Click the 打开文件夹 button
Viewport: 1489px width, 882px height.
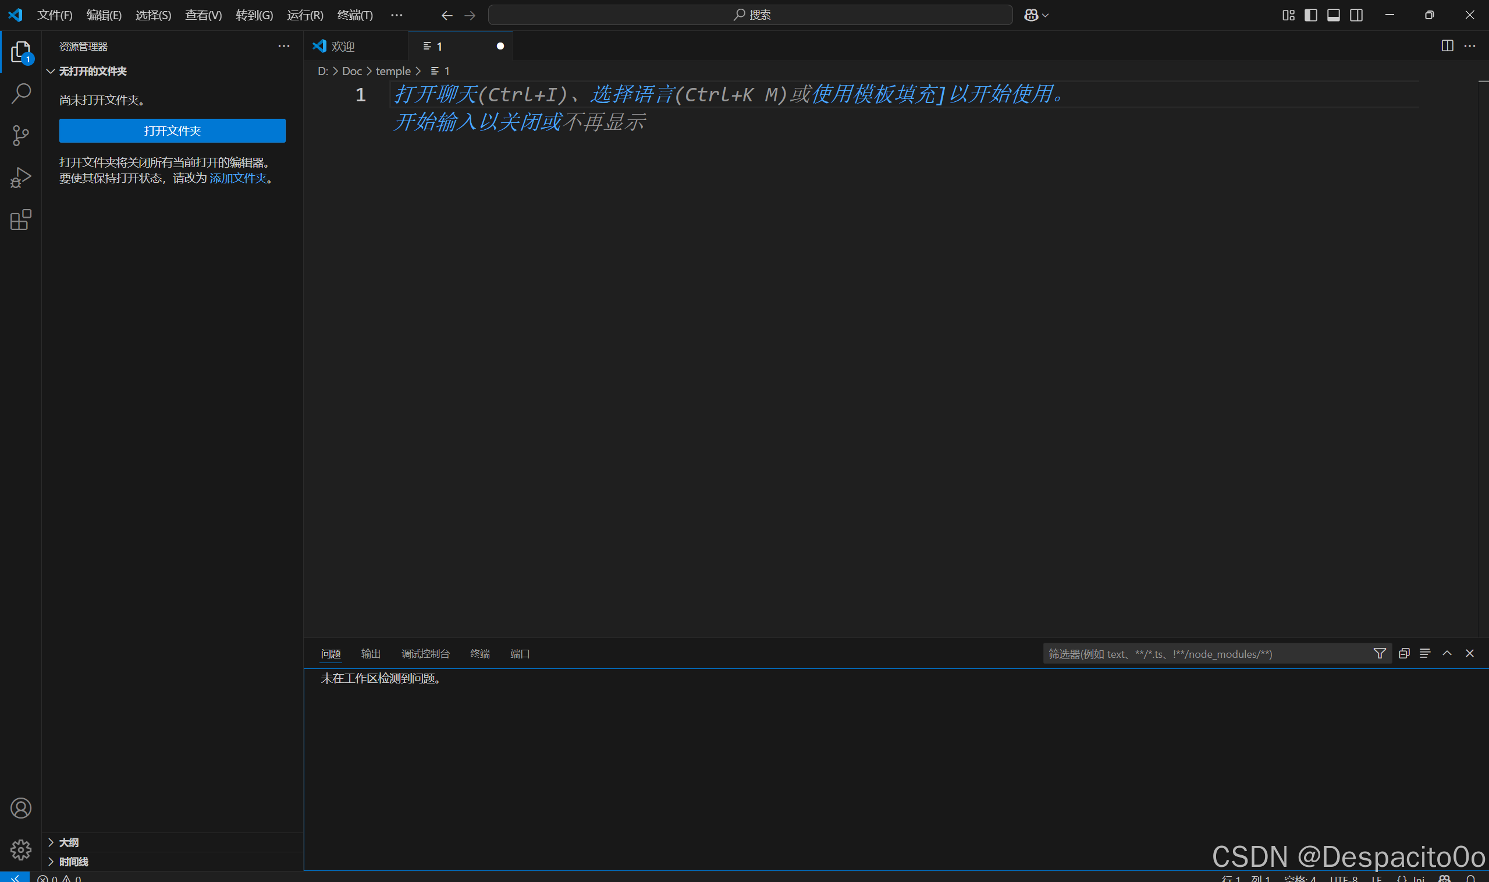pos(172,131)
